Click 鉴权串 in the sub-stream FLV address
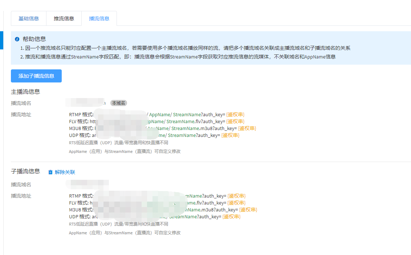This screenshot has height=255, width=411. pyautogui.click(x=236, y=203)
